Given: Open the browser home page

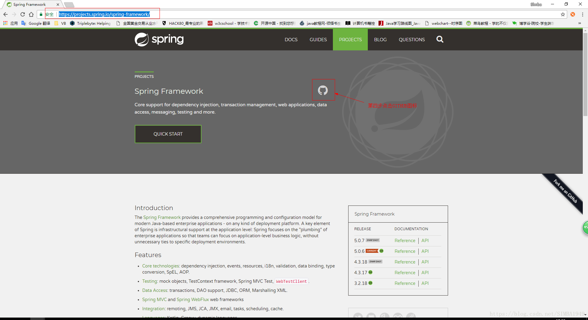Looking at the screenshot, I should click(31, 14).
